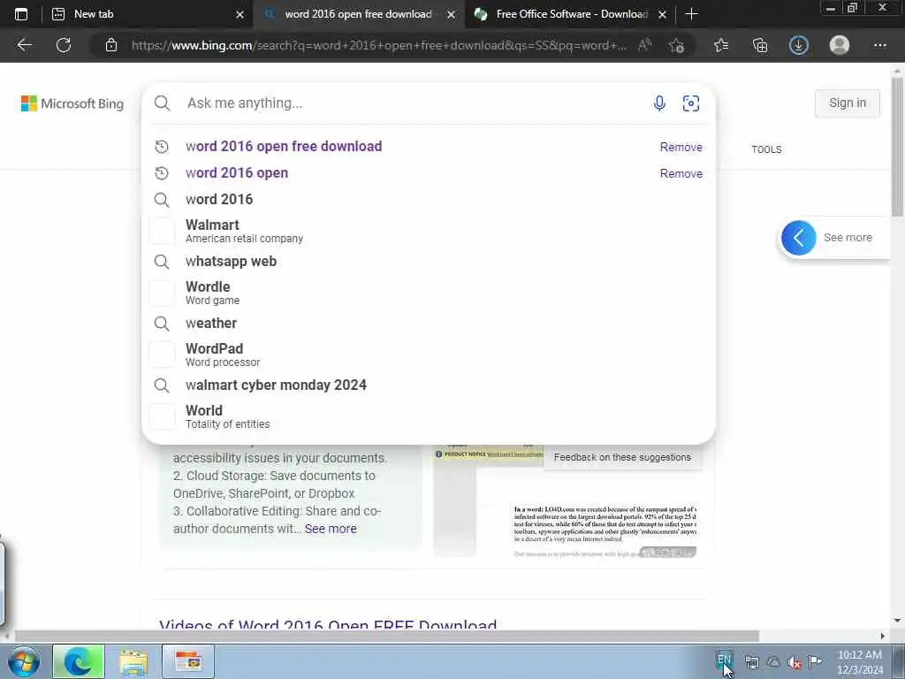
Task: Open File Explorer from taskbar
Action: click(134, 661)
